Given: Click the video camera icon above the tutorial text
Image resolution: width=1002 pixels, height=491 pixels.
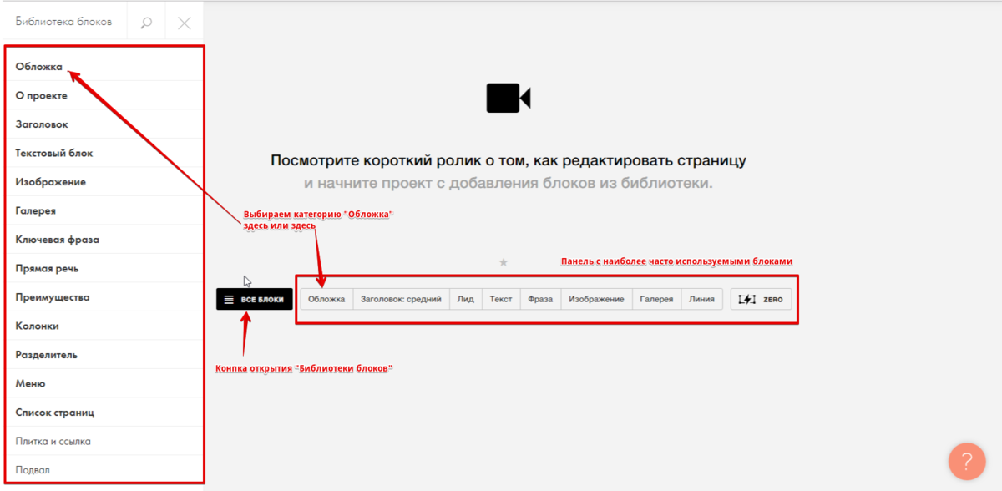Looking at the screenshot, I should 509,99.
